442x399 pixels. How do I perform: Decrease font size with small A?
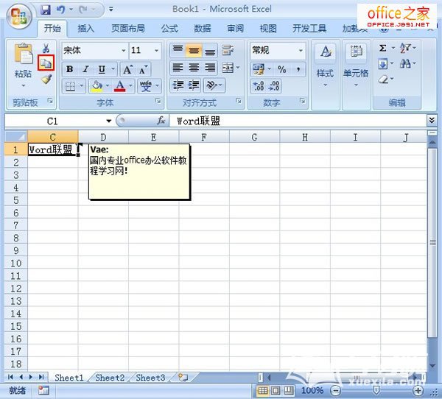pyautogui.click(x=143, y=69)
